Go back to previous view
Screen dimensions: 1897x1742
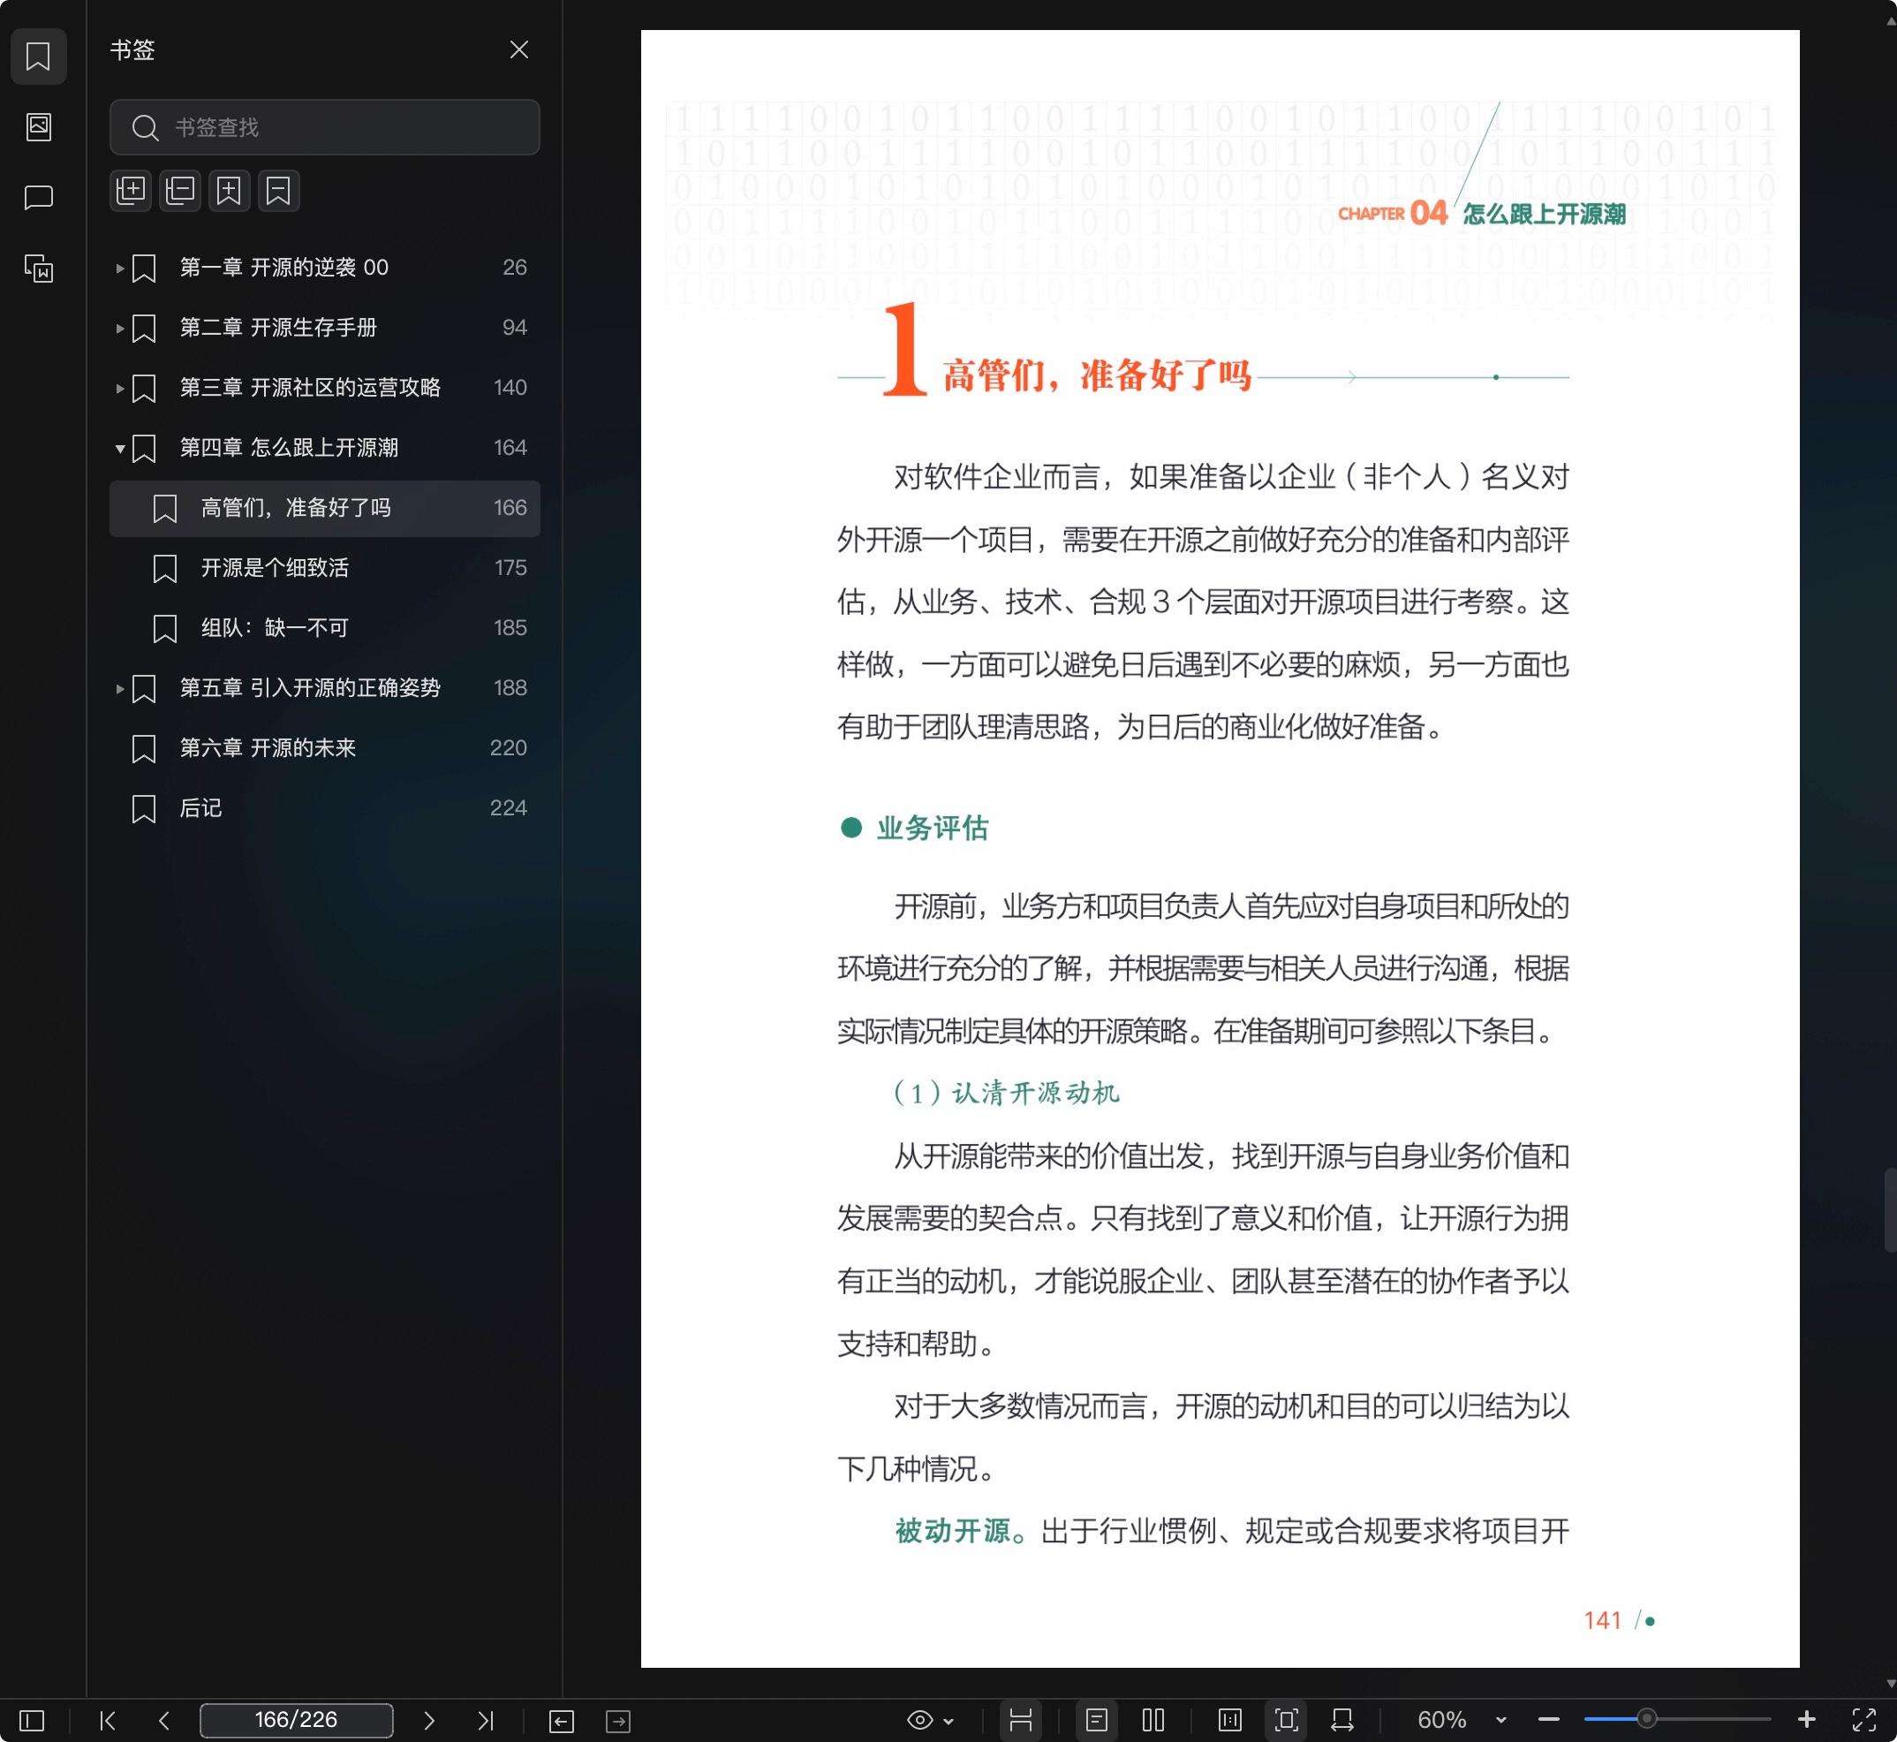click(562, 1722)
